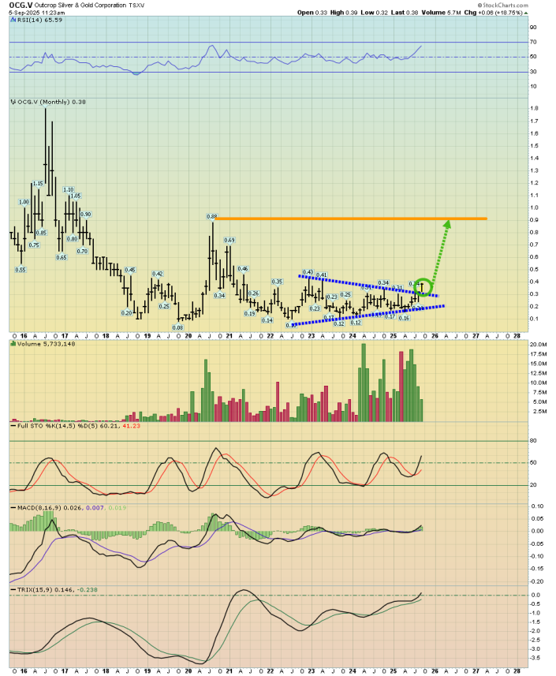556x676 pixels.
Task: Click the black line icon before MACD(8,16,9)
Action: tap(13, 508)
